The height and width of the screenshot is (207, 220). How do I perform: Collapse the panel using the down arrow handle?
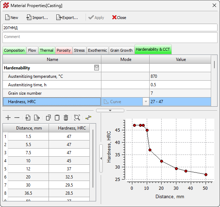(x=111, y=111)
